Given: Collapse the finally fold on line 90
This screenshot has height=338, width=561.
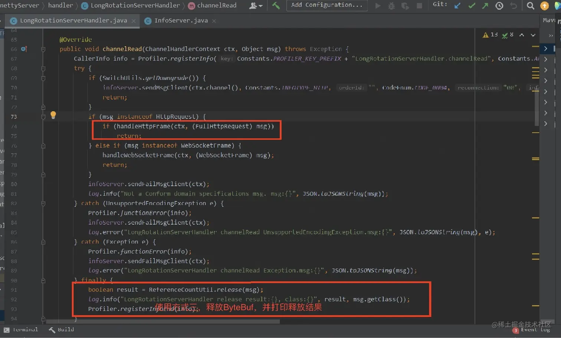Looking at the screenshot, I should tap(43, 280).
